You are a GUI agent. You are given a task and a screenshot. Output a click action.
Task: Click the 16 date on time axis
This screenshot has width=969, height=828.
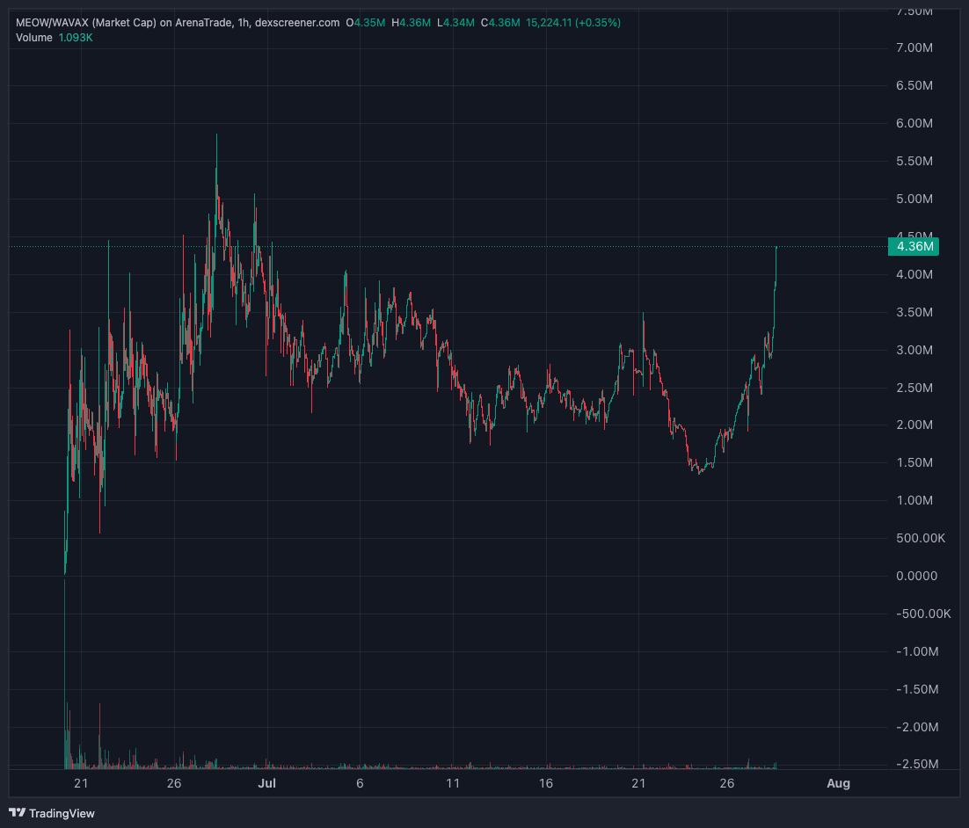(546, 783)
